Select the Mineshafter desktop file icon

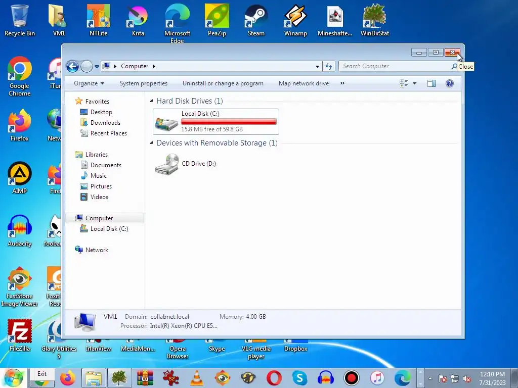click(x=335, y=20)
